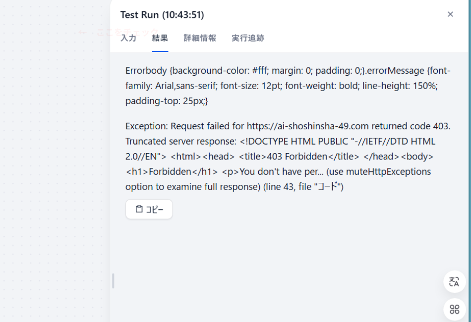
Task: Close the Test Run dialog
Action: tap(450, 14)
